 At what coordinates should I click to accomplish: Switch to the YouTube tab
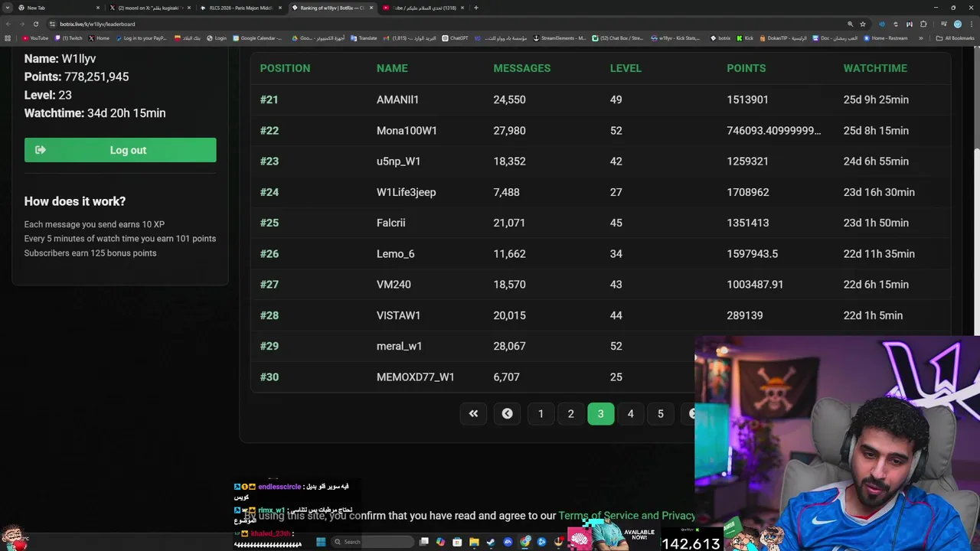pos(423,8)
